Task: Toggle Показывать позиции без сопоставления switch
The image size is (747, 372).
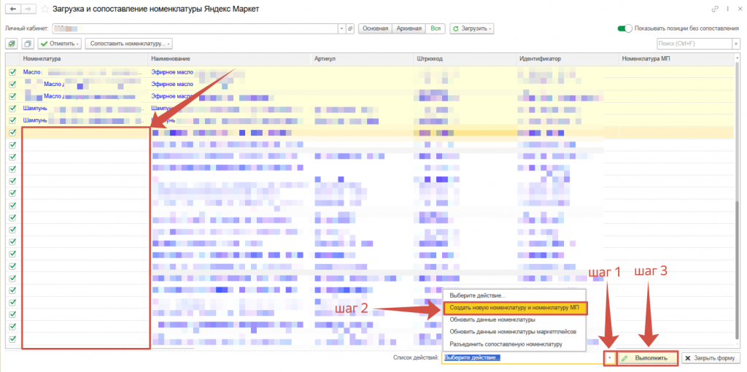Action: (624, 28)
